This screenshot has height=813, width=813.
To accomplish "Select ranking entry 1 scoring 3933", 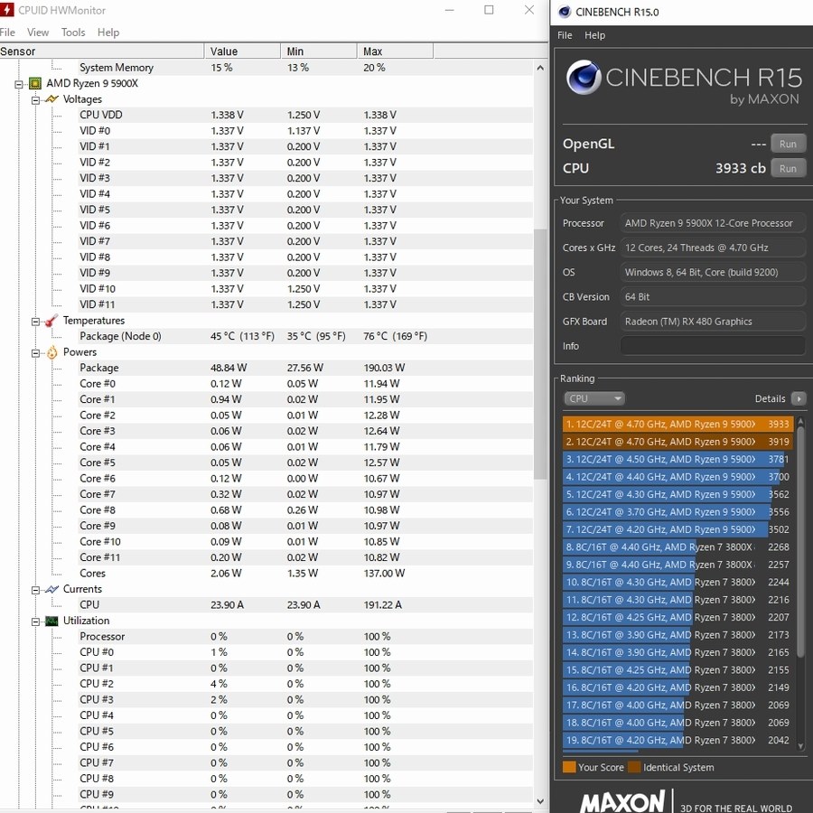I will (x=678, y=425).
